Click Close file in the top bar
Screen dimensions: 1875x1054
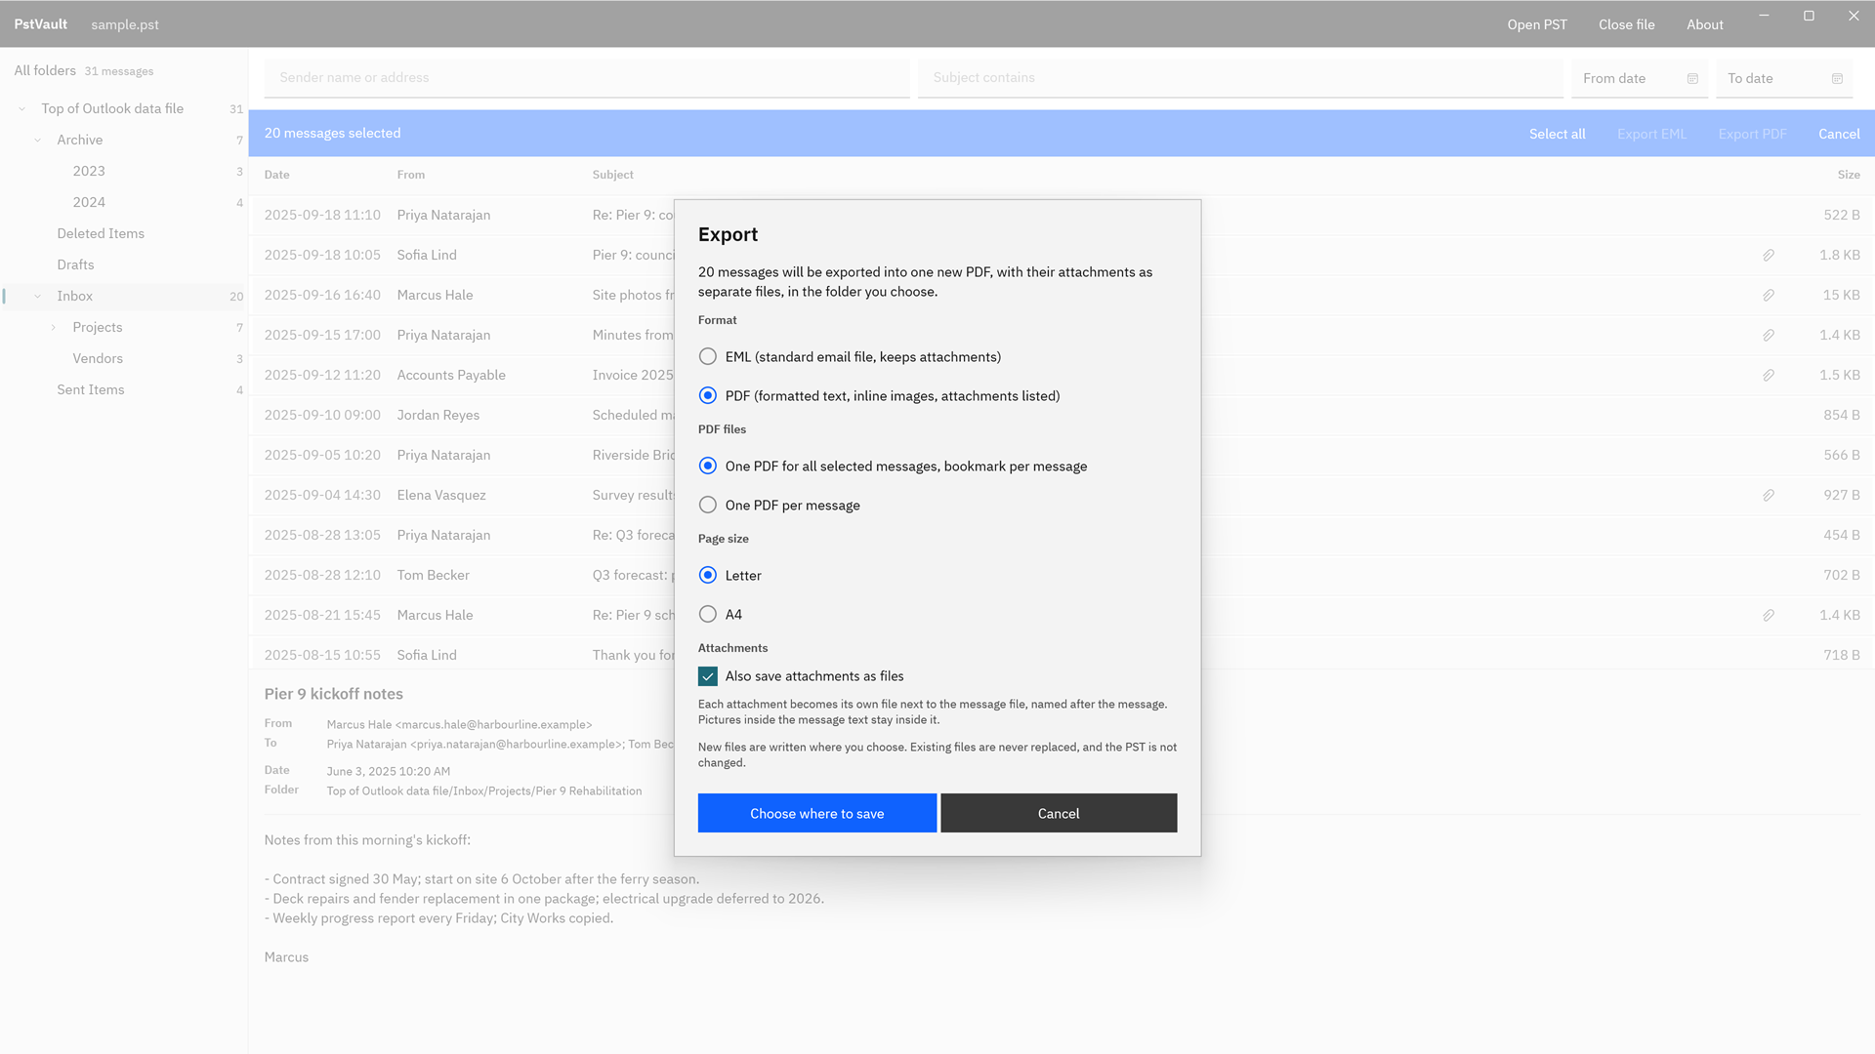[x=1626, y=24]
